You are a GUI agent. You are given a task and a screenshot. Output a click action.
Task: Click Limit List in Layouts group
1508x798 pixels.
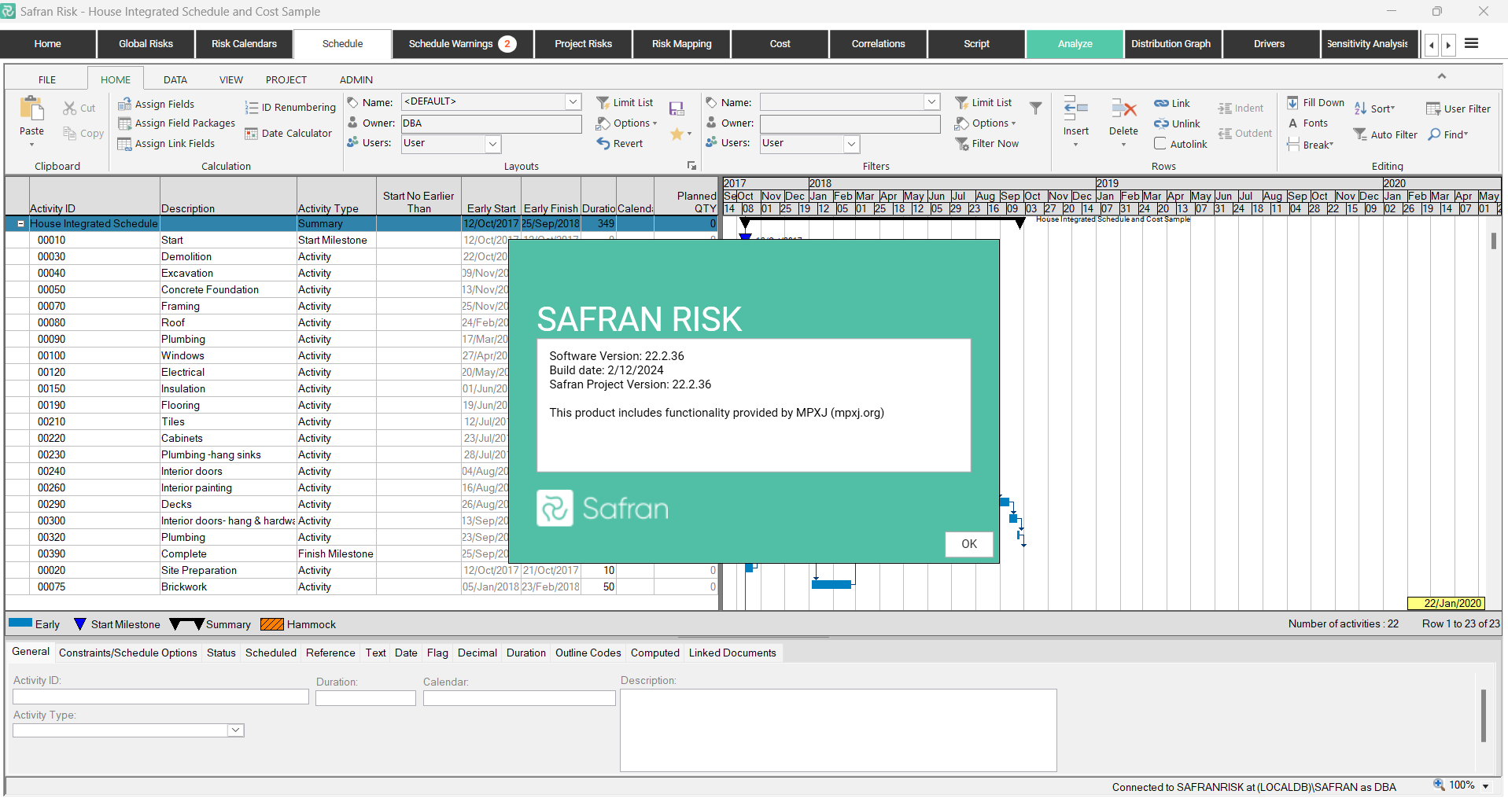625,103
